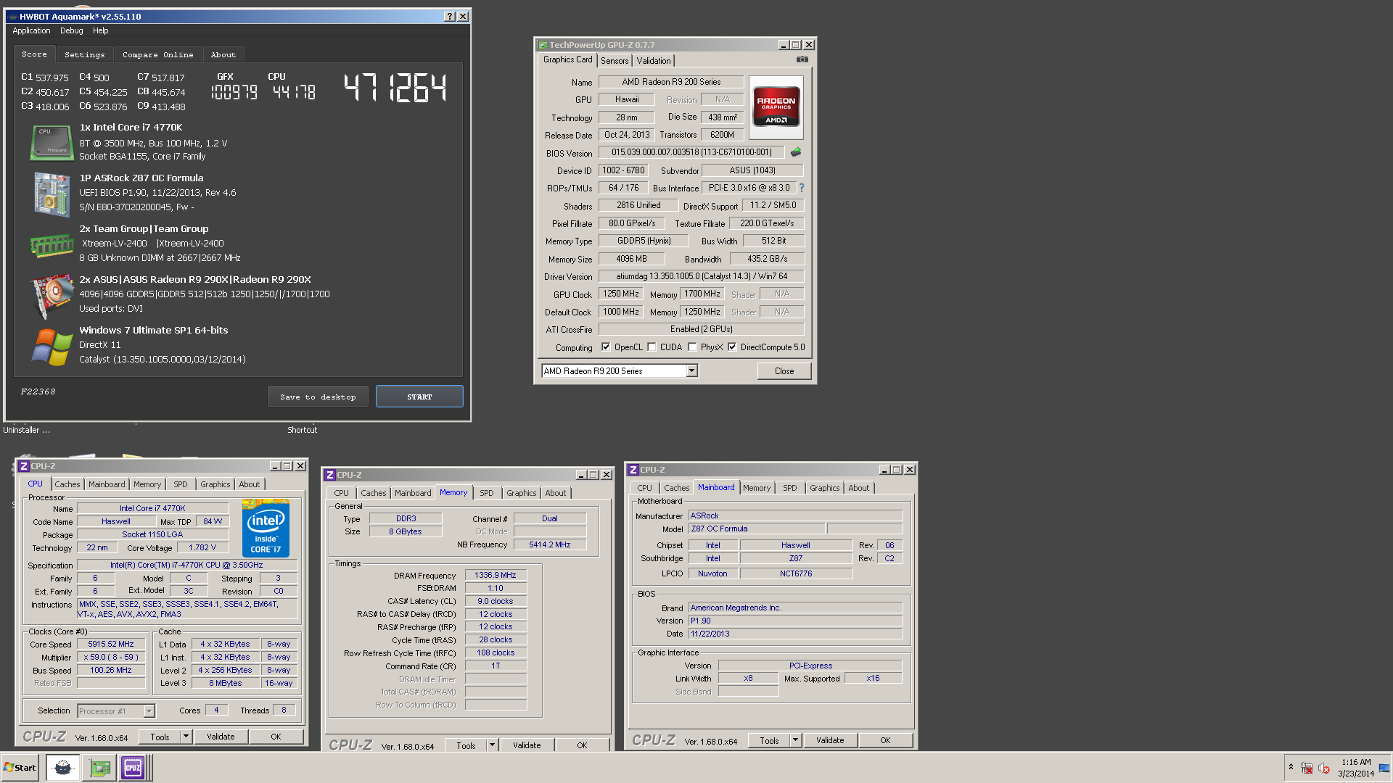Expand Tools dropdown arrow in CPU-Z Memory window
Image resolution: width=1393 pixels, height=783 pixels.
coord(492,745)
